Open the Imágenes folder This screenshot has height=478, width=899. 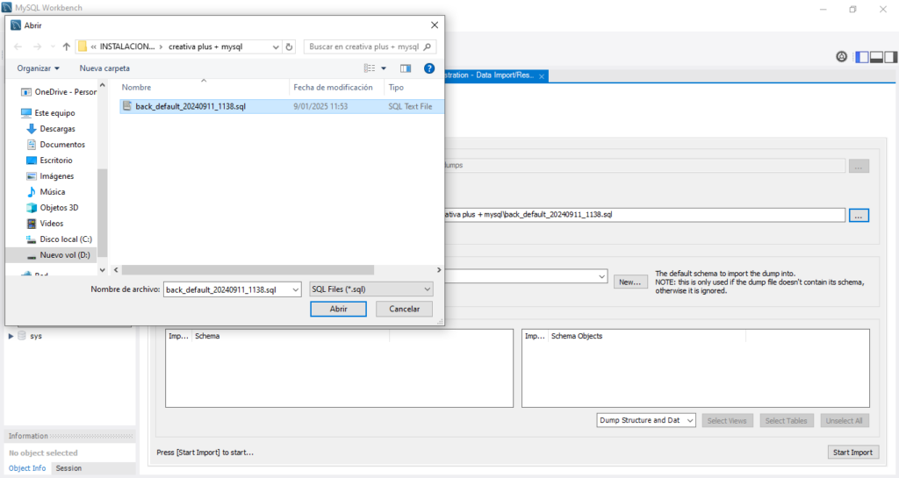pyautogui.click(x=50, y=176)
